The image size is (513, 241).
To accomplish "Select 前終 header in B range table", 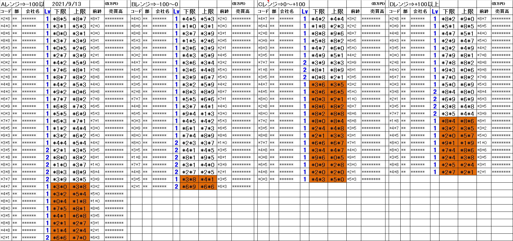I will pos(224,11).
